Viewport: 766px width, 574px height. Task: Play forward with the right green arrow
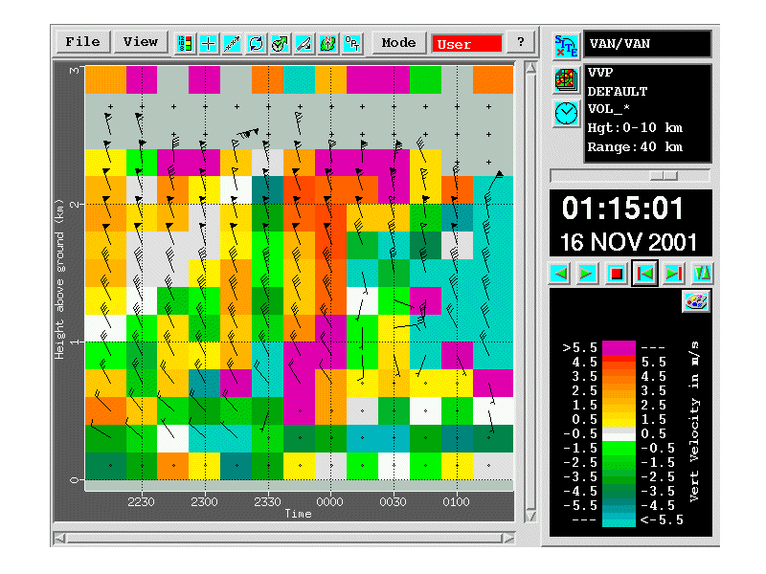tap(588, 274)
